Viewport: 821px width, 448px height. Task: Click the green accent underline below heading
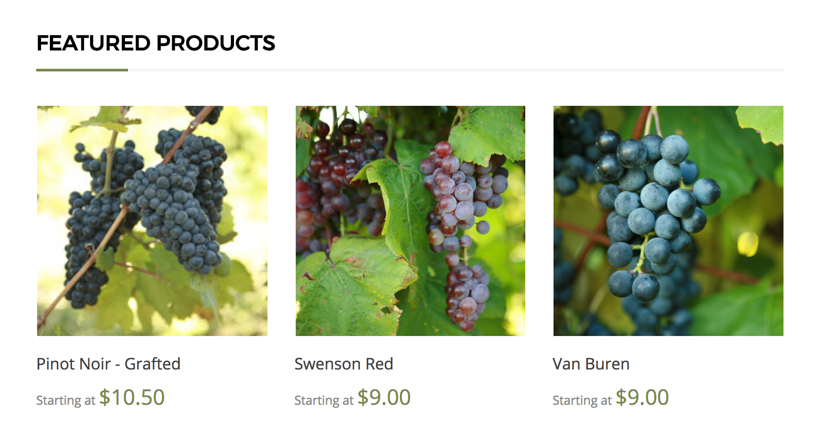click(82, 70)
